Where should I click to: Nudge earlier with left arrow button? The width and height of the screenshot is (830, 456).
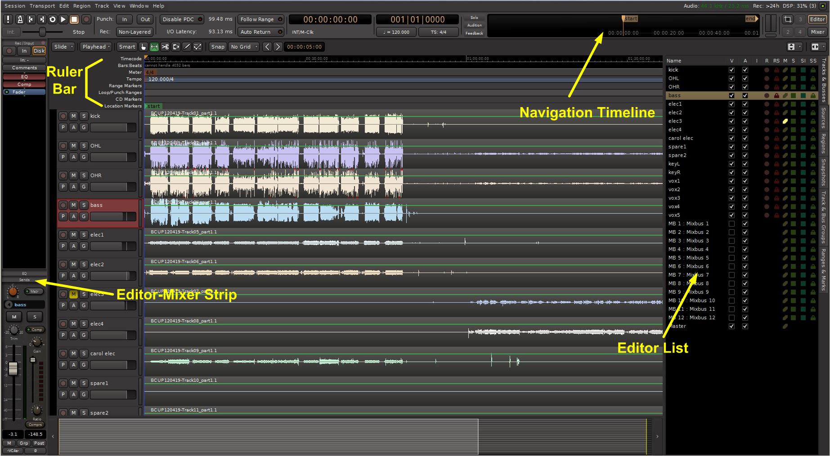pyautogui.click(x=267, y=47)
